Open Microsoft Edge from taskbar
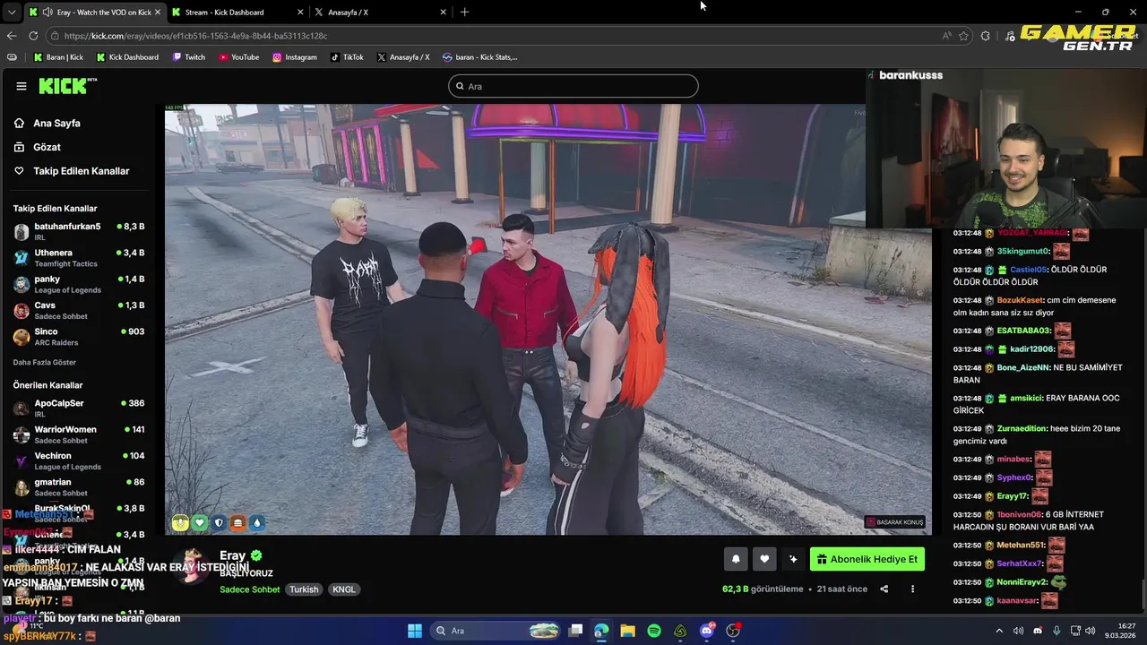1147x645 pixels. pos(601,631)
